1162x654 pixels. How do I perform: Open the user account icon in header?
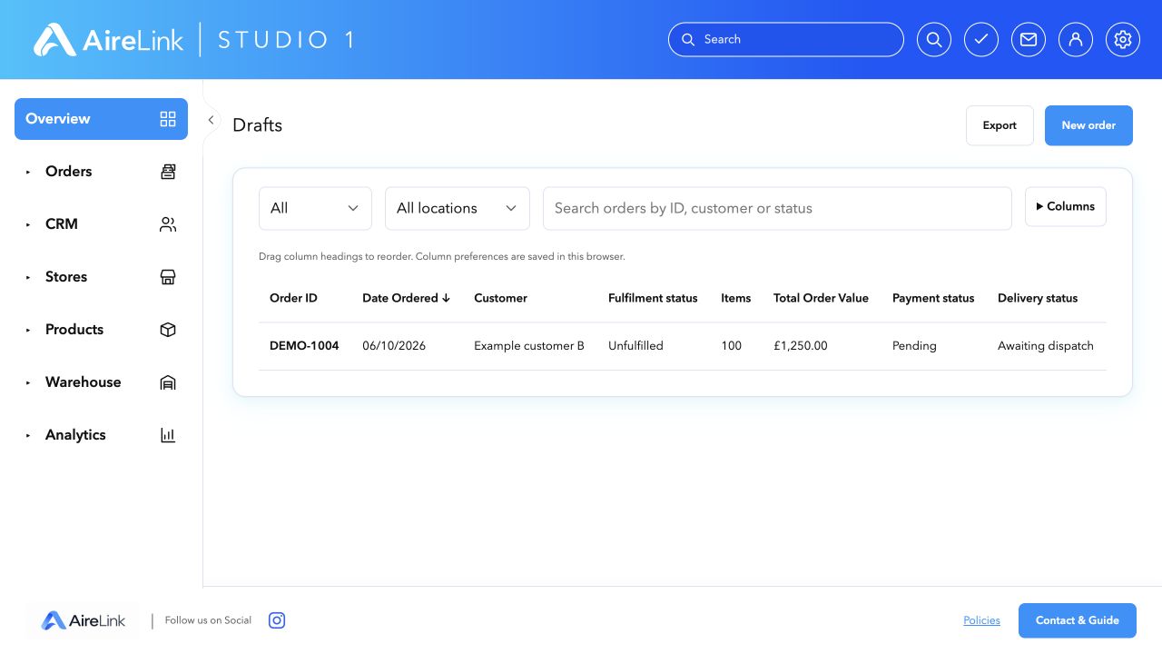pos(1076,40)
